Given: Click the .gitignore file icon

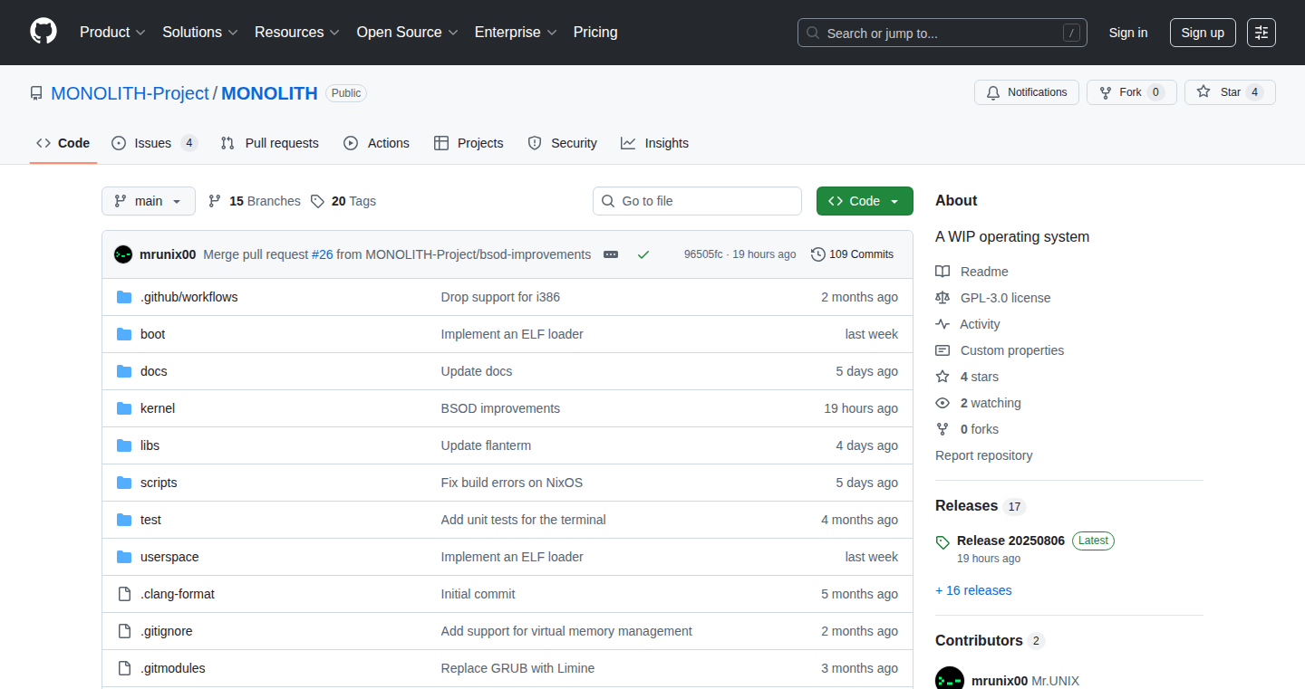Looking at the screenshot, I should (124, 631).
